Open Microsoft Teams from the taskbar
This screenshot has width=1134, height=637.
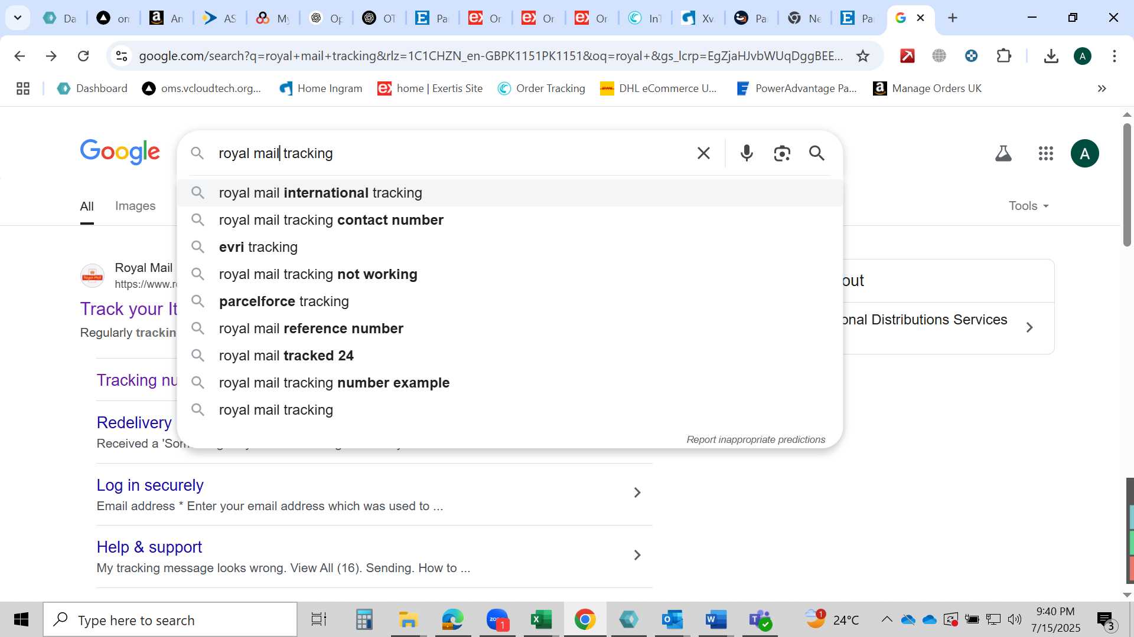(760, 619)
